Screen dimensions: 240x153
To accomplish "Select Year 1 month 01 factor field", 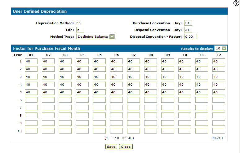I will tap(31, 61).
